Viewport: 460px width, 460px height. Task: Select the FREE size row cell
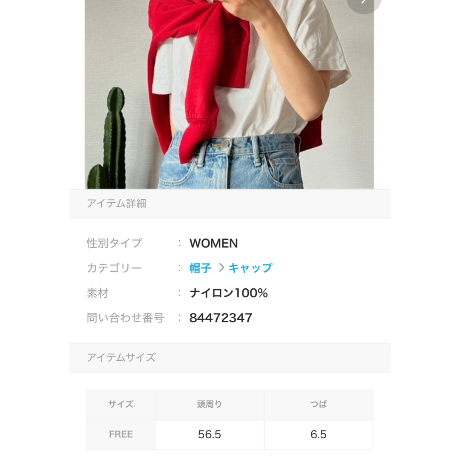[121, 434]
